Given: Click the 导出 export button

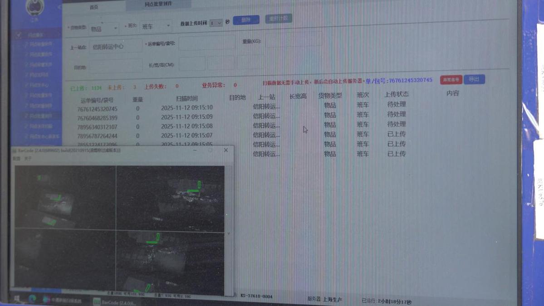Looking at the screenshot, I should click(x=474, y=79).
